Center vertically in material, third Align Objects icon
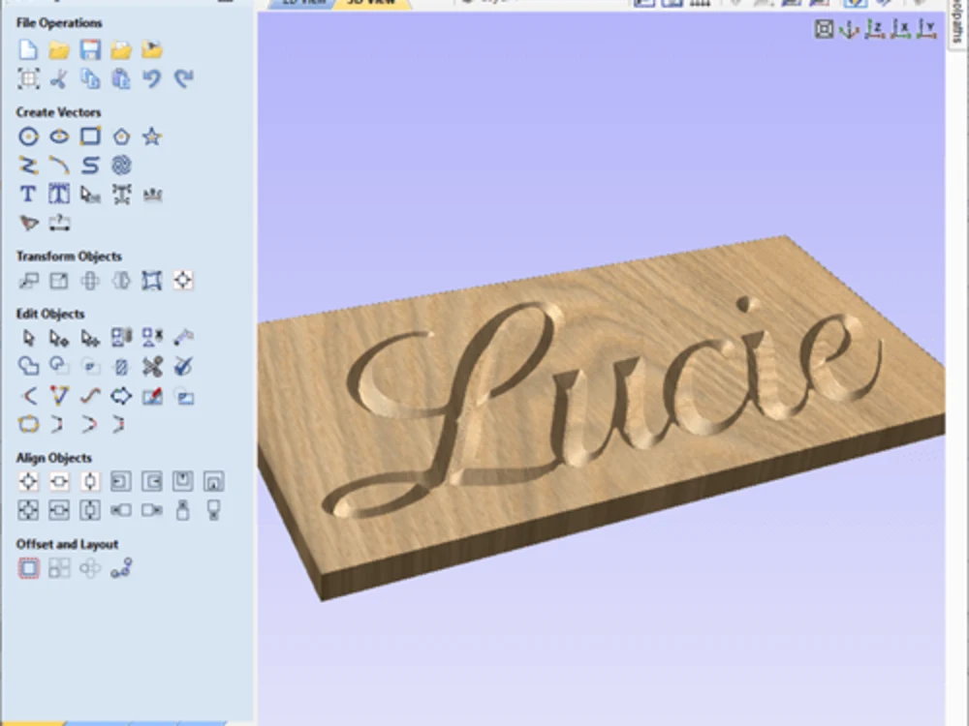The height and width of the screenshot is (726, 969). pos(90,481)
